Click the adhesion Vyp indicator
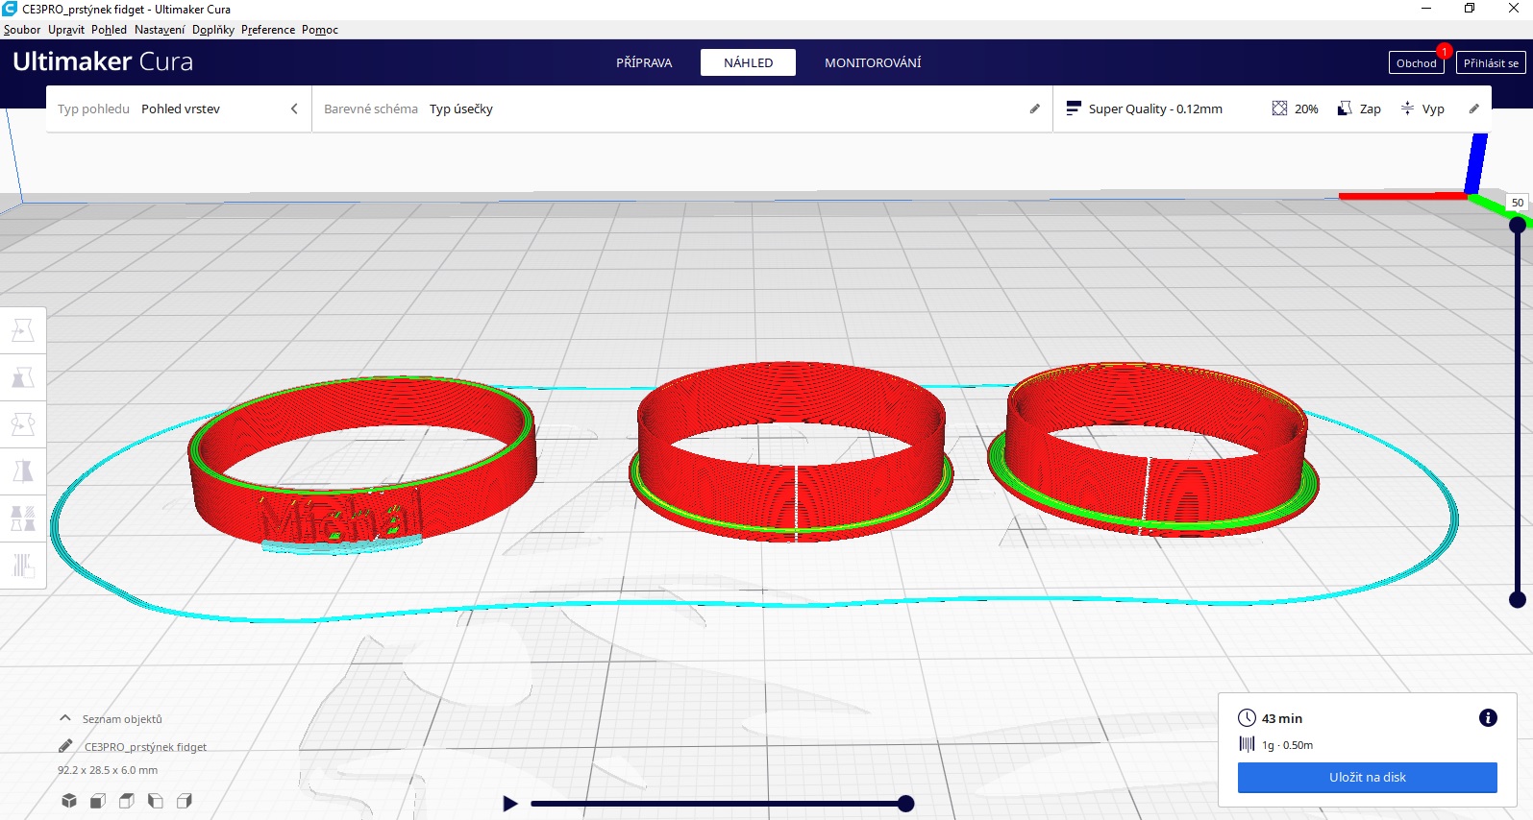Screen dimensions: 1533x820 [1422, 109]
